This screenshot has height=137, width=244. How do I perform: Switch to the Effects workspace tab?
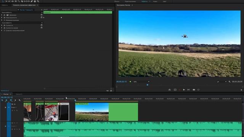tap(144, 2)
